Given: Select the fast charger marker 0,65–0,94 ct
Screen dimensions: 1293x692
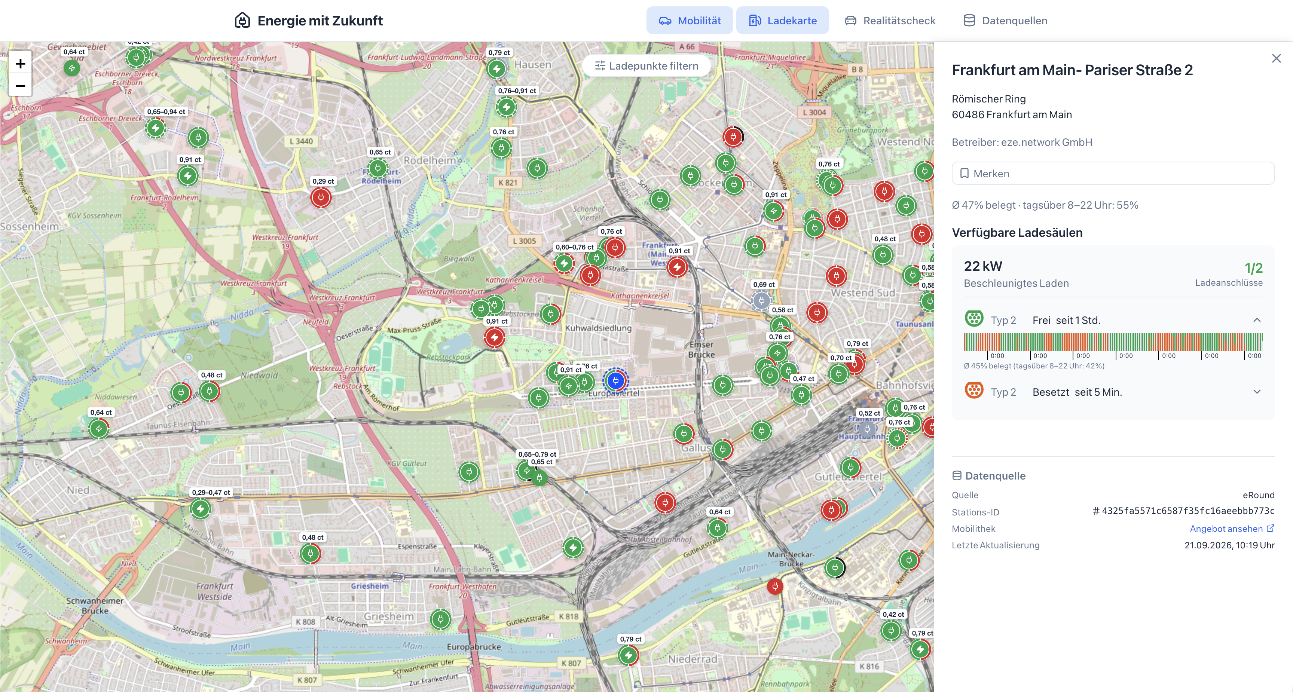Looking at the screenshot, I should 156,128.
